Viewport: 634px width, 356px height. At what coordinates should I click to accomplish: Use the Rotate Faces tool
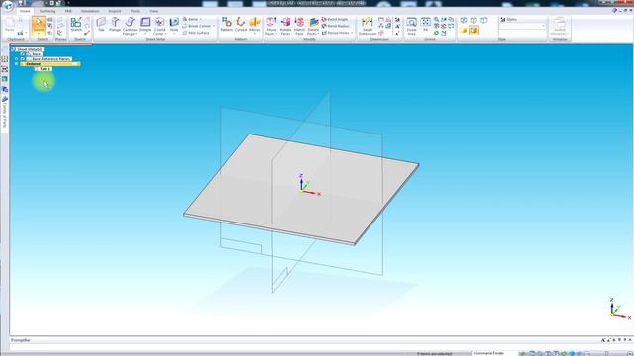285,25
